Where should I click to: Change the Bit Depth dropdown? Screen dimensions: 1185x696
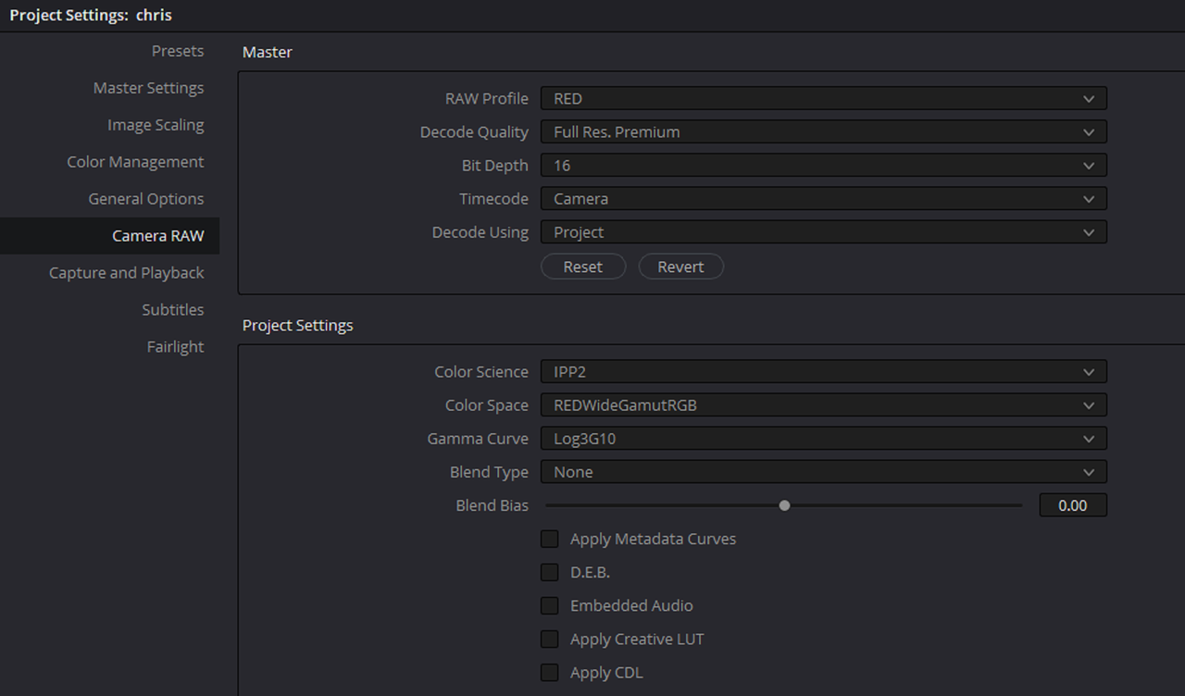[824, 166]
